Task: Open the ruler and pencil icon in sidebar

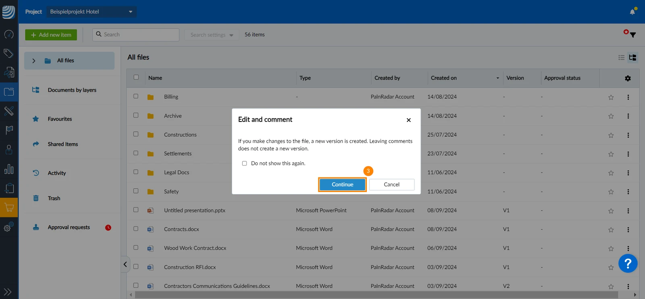Action: pyautogui.click(x=9, y=111)
